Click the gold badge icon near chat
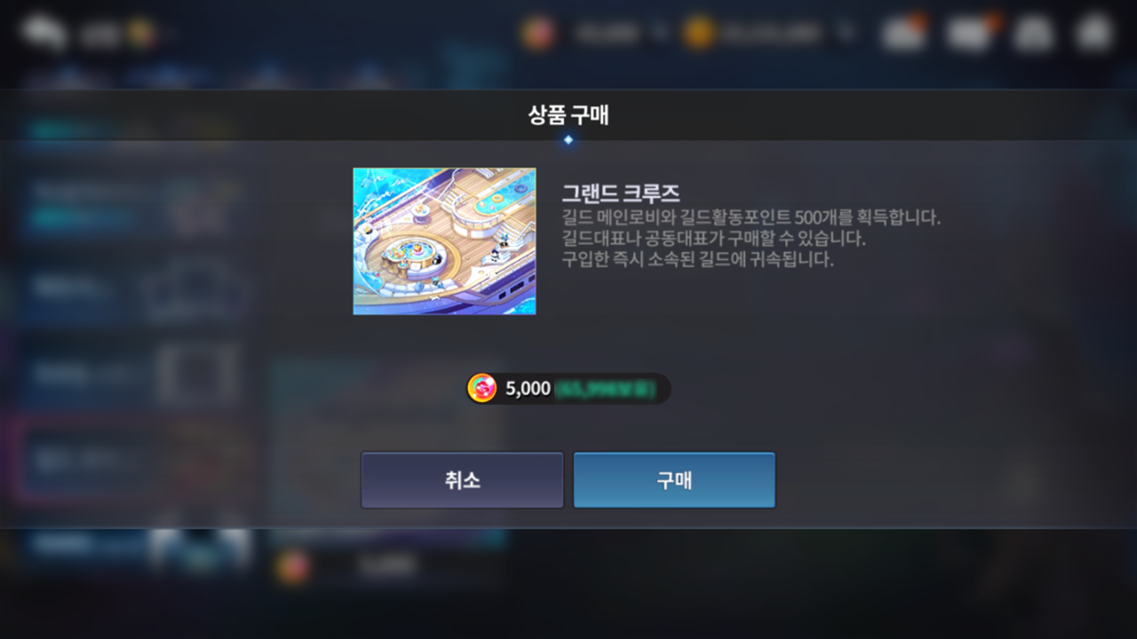The image size is (1137, 639). pos(140,34)
